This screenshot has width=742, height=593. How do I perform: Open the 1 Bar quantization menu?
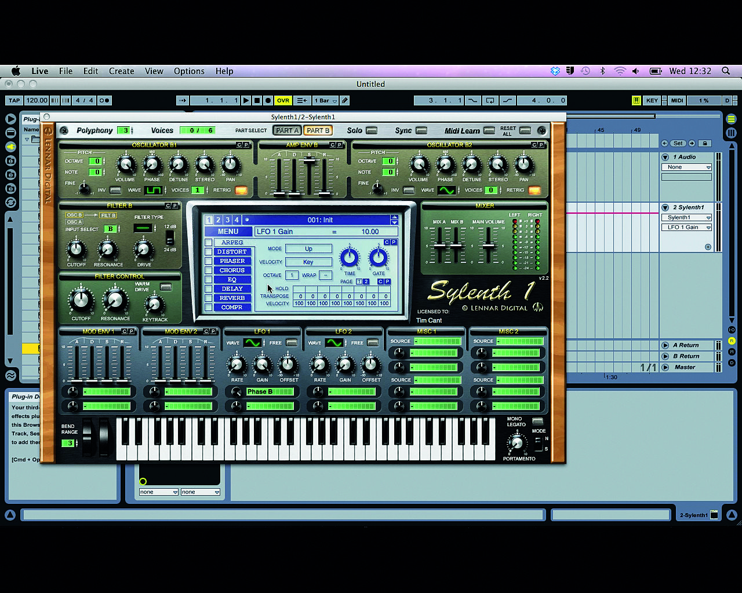pyautogui.click(x=325, y=100)
